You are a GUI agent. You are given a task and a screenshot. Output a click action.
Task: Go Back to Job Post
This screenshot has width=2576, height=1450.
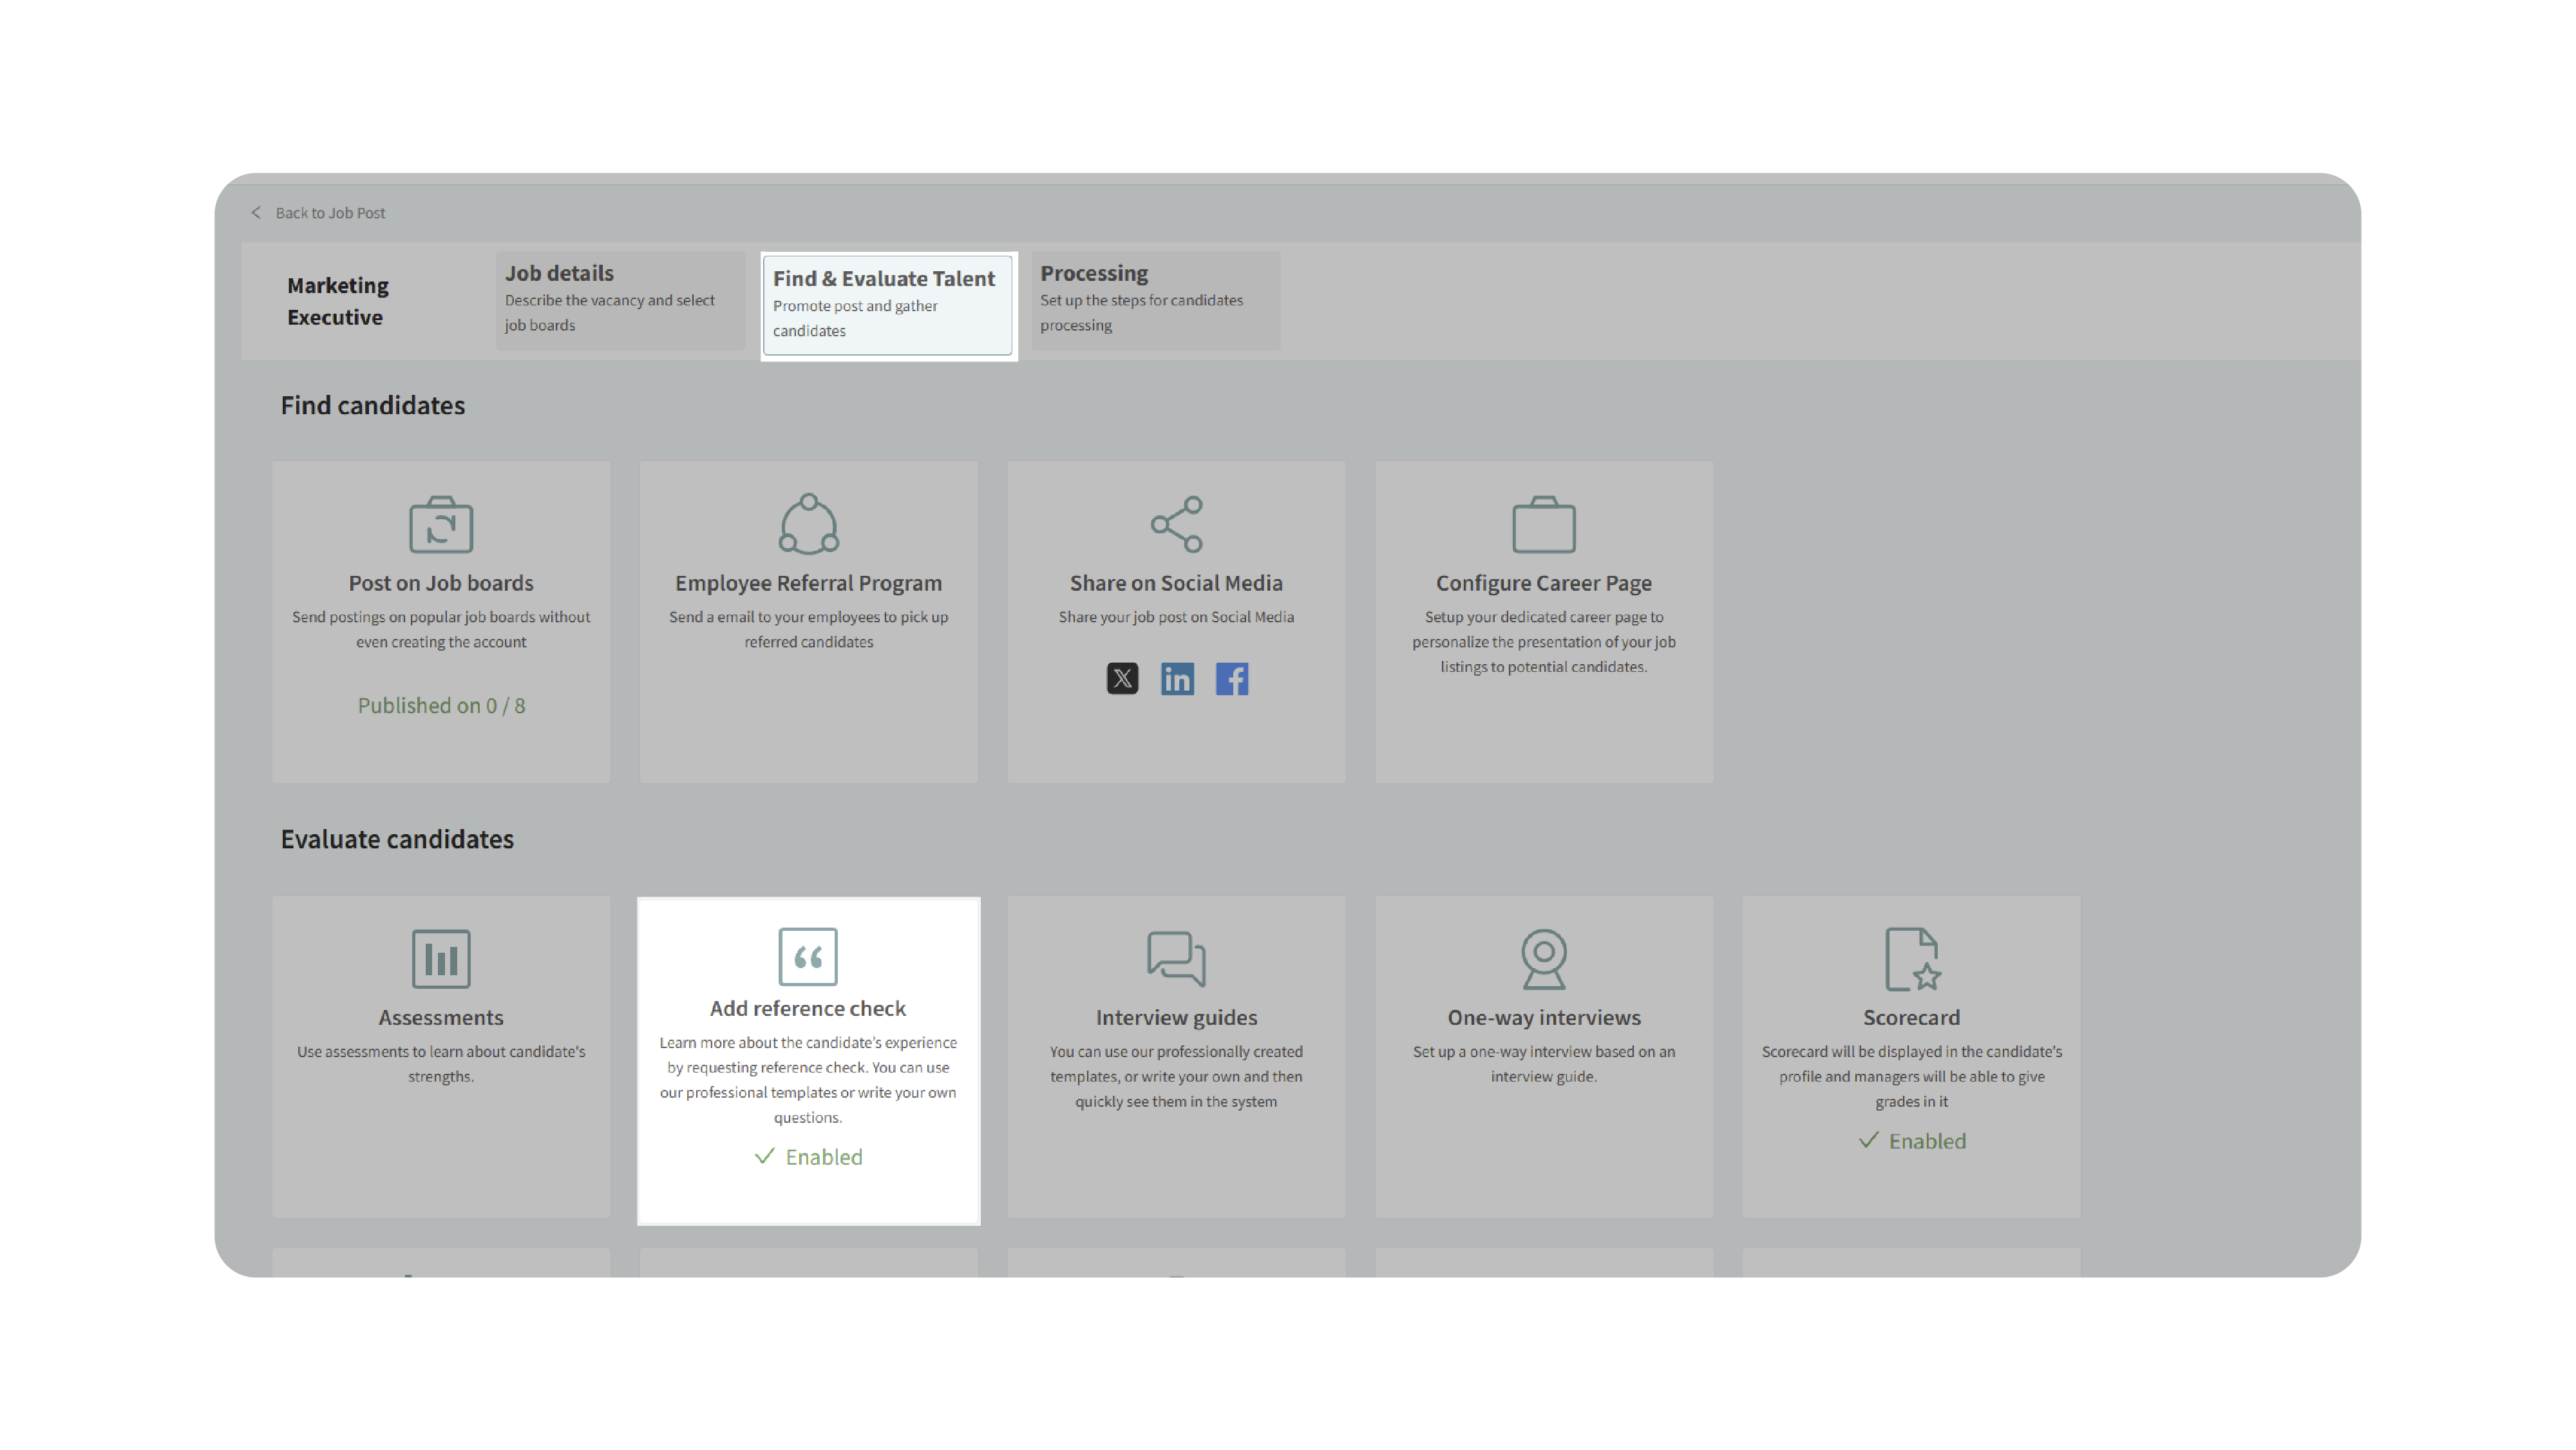[330, 213]
